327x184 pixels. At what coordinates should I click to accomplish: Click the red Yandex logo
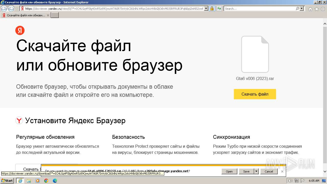click(20, 30)
